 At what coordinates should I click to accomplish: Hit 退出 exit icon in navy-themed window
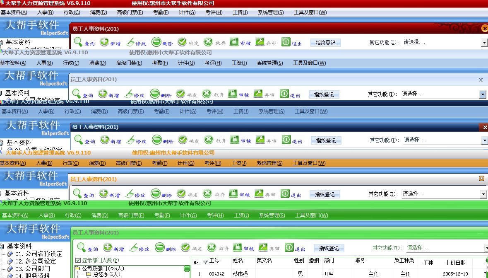pyautogui.click(x=286, y=140)
